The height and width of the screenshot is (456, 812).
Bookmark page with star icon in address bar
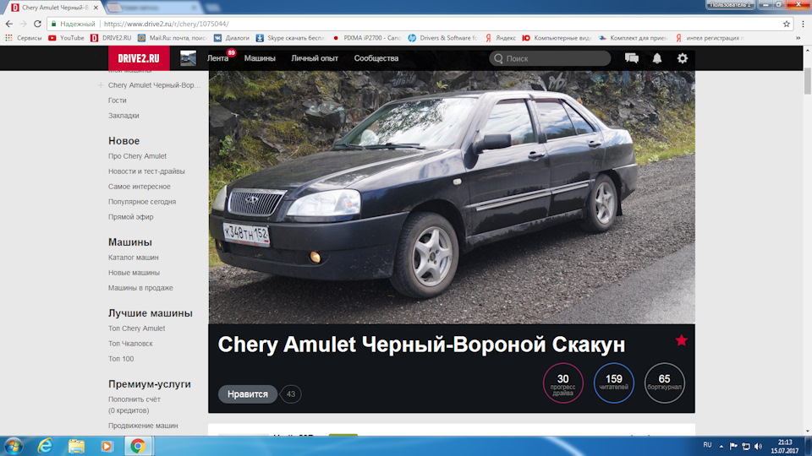(786, 24)
